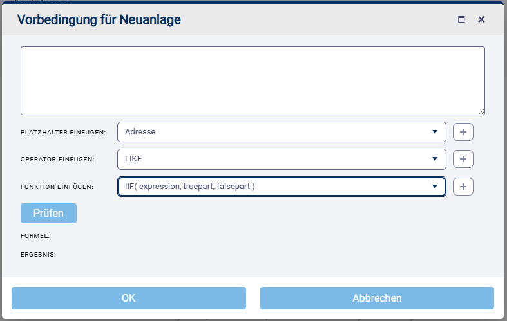Click the PLATZHALTER EINFÜGEN label

coord(63,132)
